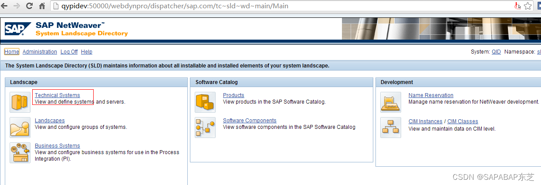Click Log Off

[69, 52]
